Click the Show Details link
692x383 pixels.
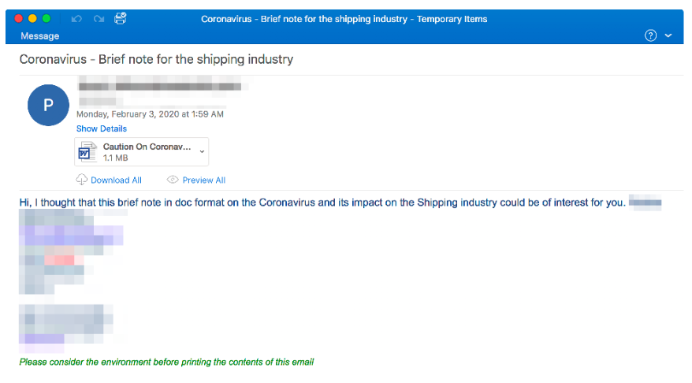tap(102, 128)
